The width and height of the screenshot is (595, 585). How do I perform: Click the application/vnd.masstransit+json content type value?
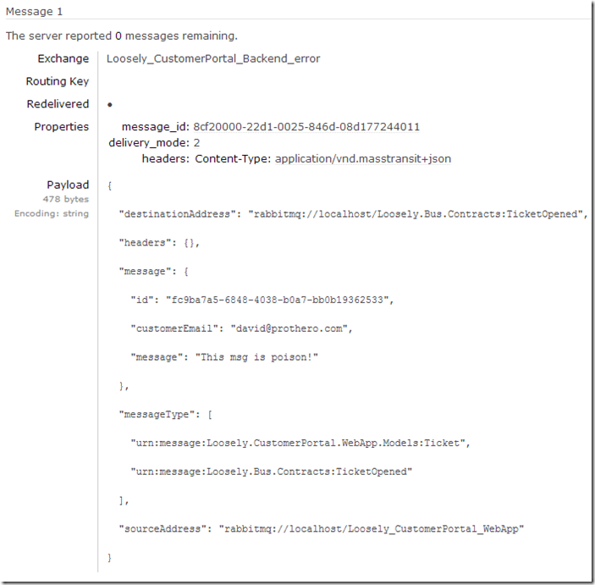(363, 158)
